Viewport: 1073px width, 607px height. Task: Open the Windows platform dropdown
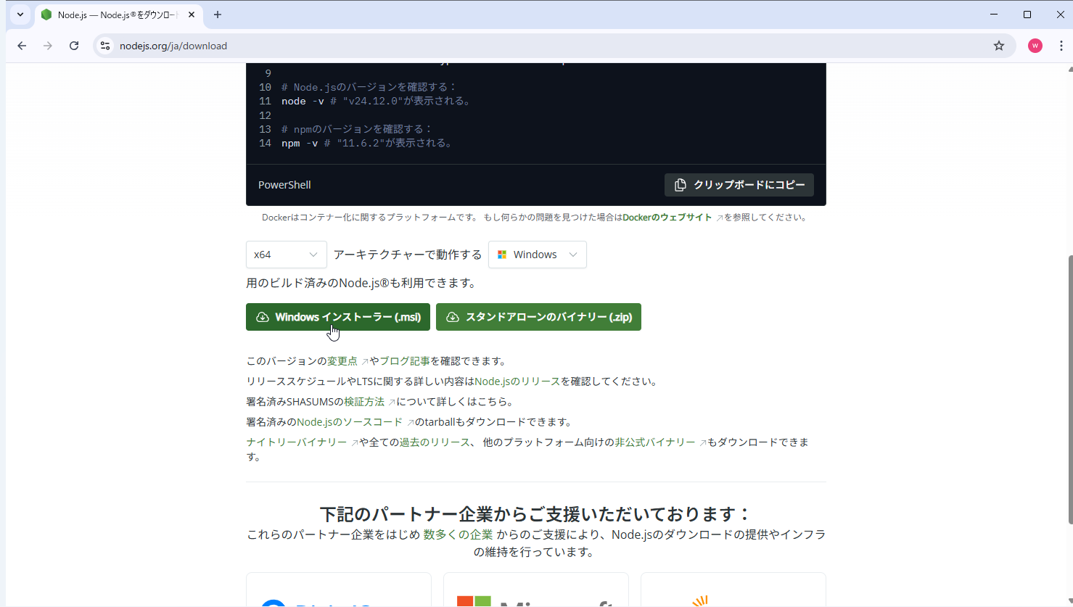(537, 255)
